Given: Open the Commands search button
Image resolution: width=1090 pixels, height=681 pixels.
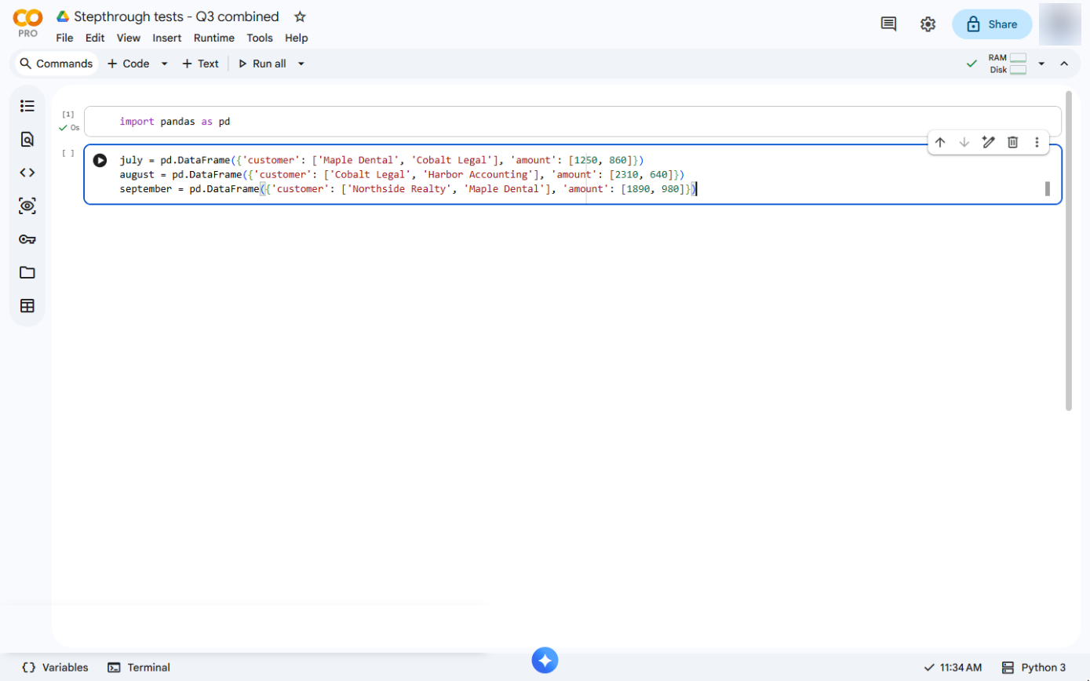Looking at the screenshot, I should pyautogui.click(x=57, y=64).
